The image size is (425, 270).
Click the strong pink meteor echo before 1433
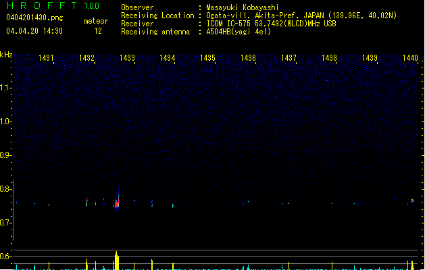(x=117, y=203)
